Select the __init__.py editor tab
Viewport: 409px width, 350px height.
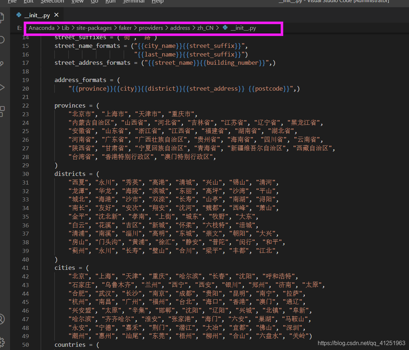click(37, 15)
